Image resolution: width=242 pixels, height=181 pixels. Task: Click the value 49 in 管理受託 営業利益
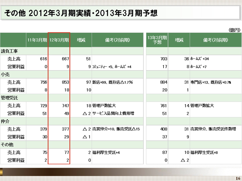tap(67, 113)
